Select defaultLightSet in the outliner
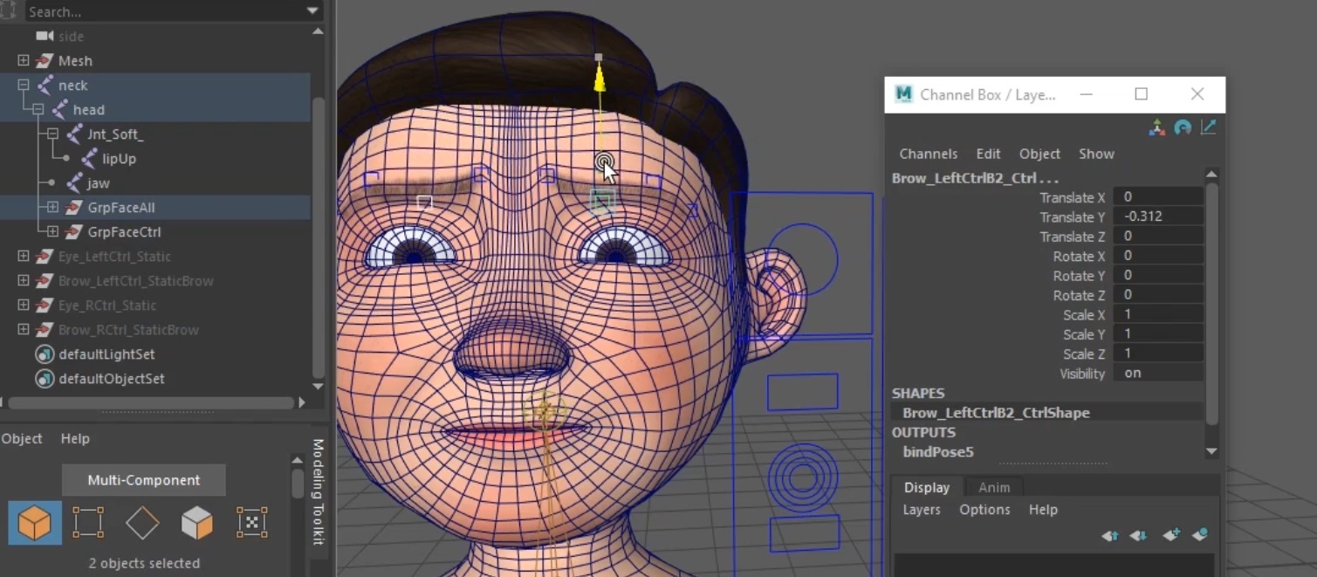Image resolution: width=1317 pixels, height=577 pixels. pos(106,354)
